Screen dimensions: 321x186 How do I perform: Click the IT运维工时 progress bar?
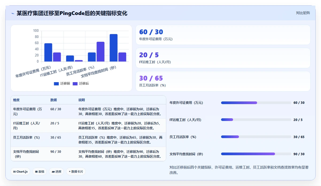256,120
